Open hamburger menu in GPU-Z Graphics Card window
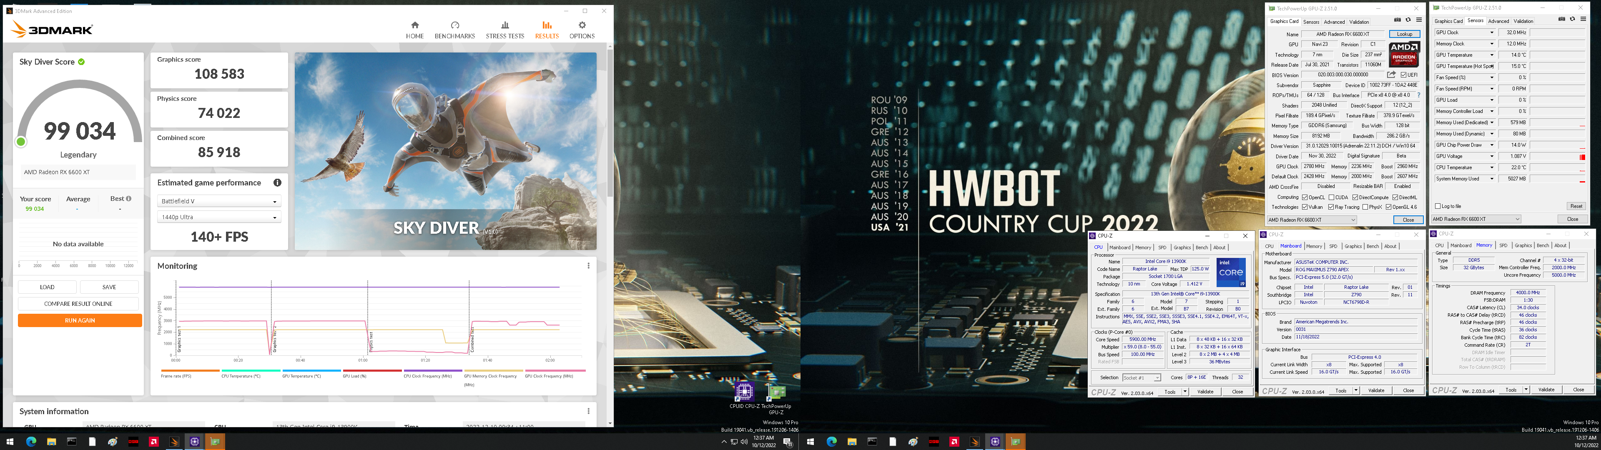Image resolution: width=1601 pixels, height=450 pixels. point(1418,20)
